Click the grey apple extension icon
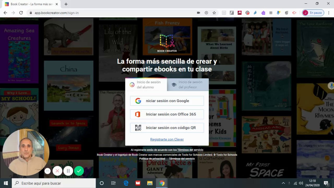The width and height of the screenshot is (334, 188). pos(287,13)
